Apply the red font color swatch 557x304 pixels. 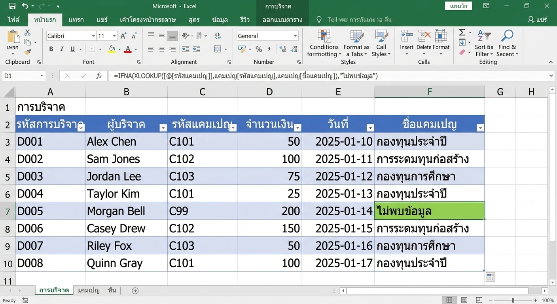(128, 49)
